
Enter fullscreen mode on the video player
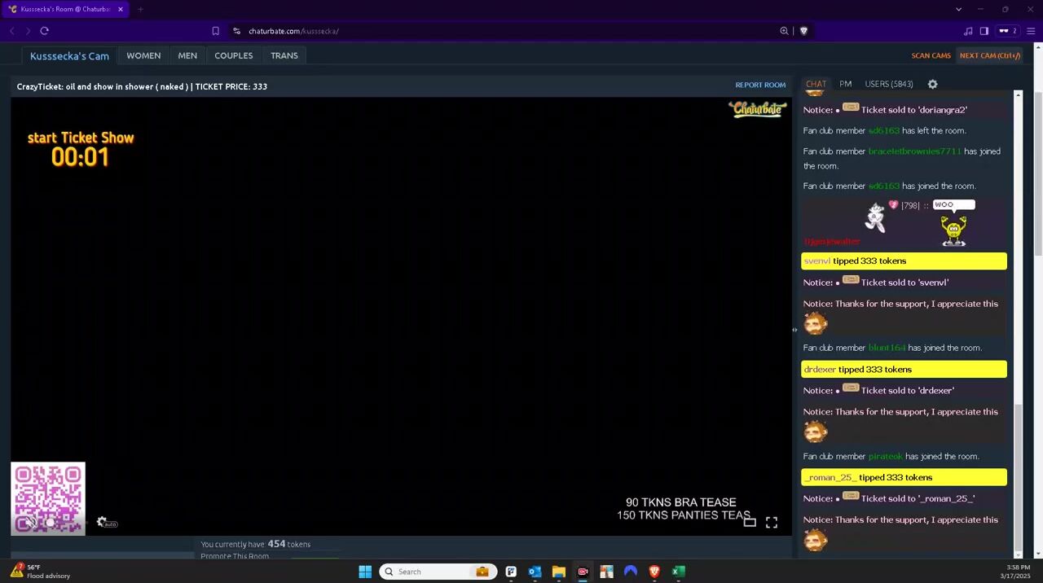point(771,523)
